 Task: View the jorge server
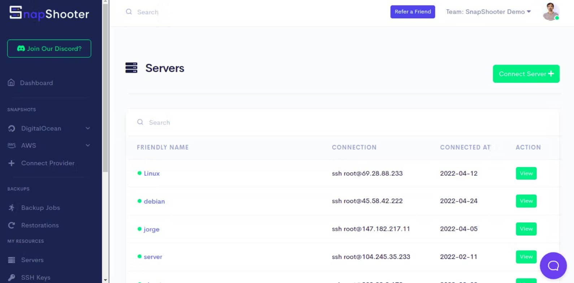tap(526, 229)
